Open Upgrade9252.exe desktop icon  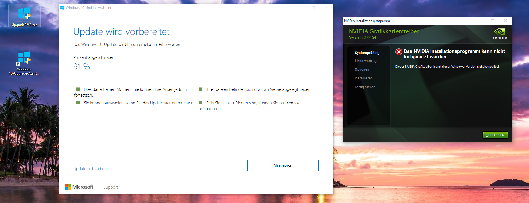(x=24, y=16)
